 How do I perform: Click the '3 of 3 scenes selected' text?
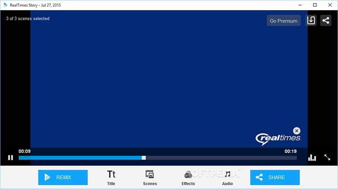[27, 19]
